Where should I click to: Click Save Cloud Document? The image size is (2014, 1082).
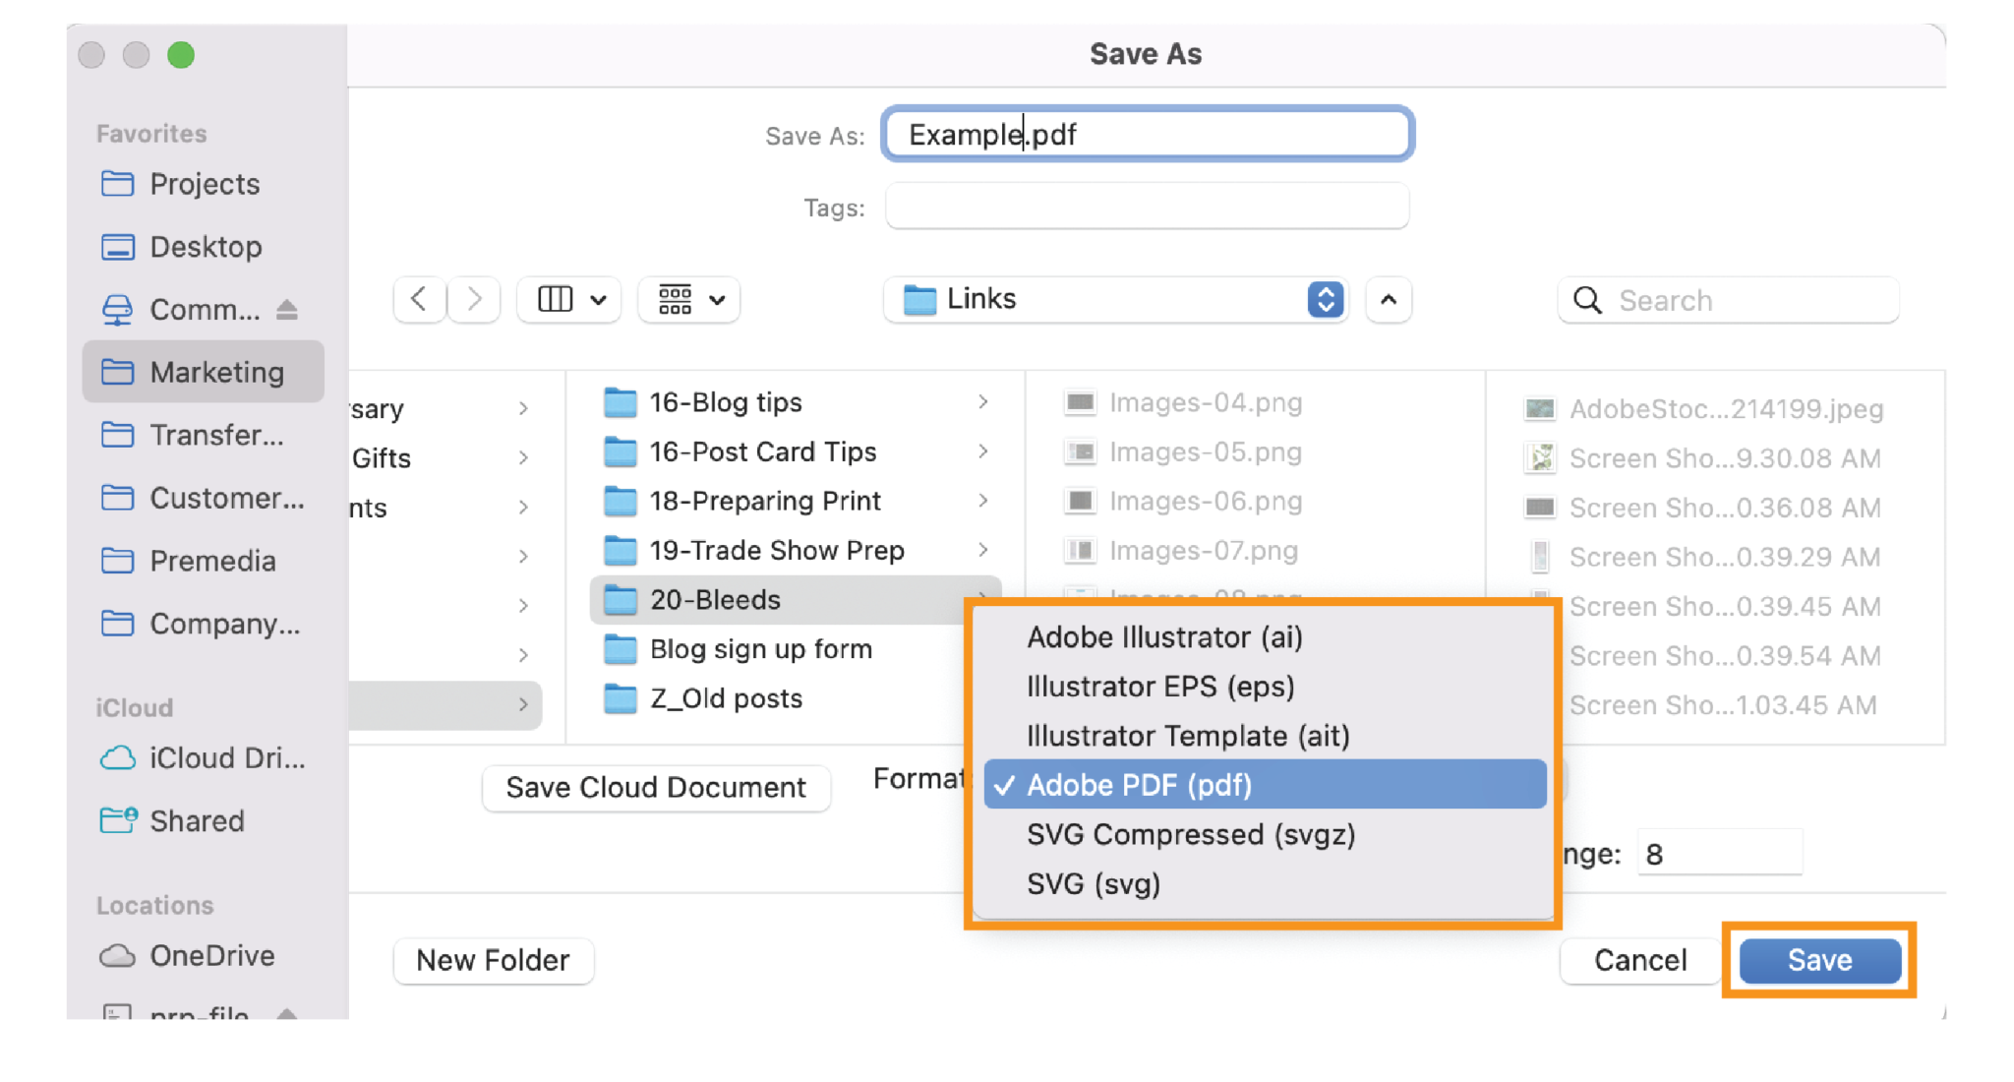click(655, 787)
